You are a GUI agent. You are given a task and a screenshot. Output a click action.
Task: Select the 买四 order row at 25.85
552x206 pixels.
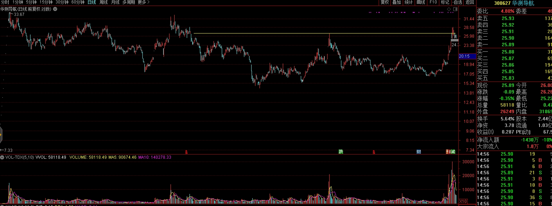click(514, 71)
